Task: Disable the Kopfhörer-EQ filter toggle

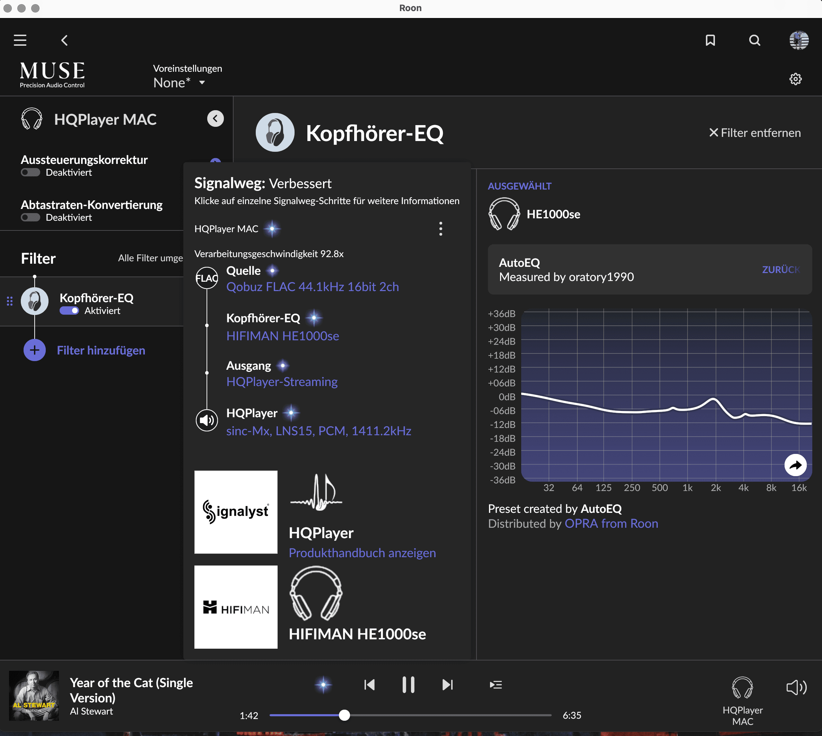Action: tap(69, 311)
